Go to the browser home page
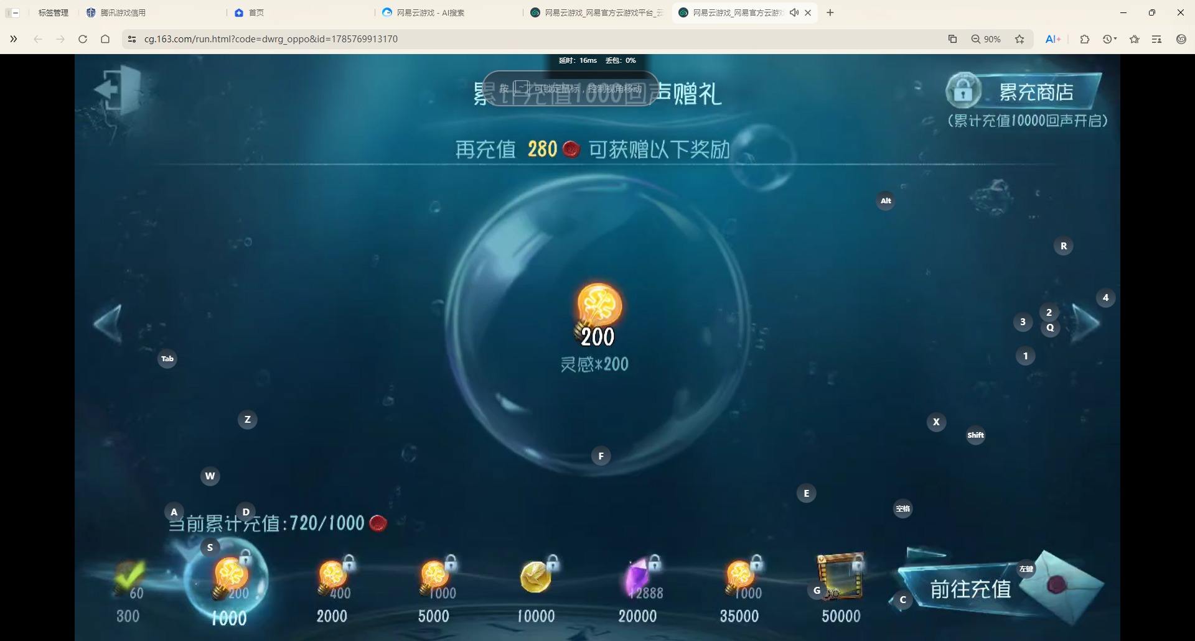Viewport: 1195px width, 641px height. point(105,39)
